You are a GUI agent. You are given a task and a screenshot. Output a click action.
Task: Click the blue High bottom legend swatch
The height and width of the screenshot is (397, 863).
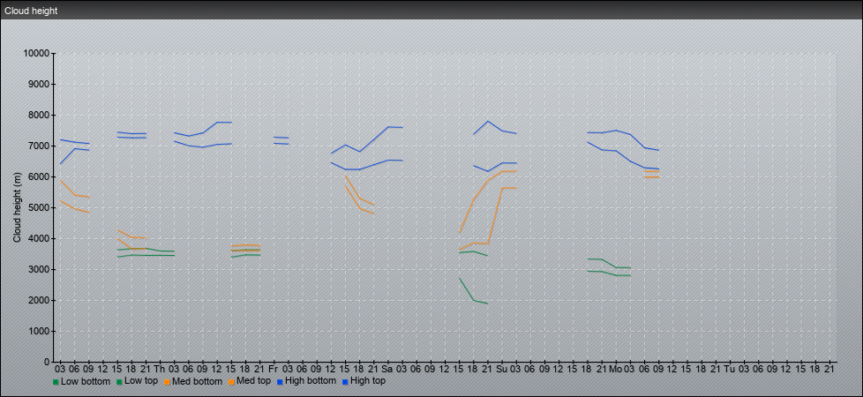pos(278,382)
